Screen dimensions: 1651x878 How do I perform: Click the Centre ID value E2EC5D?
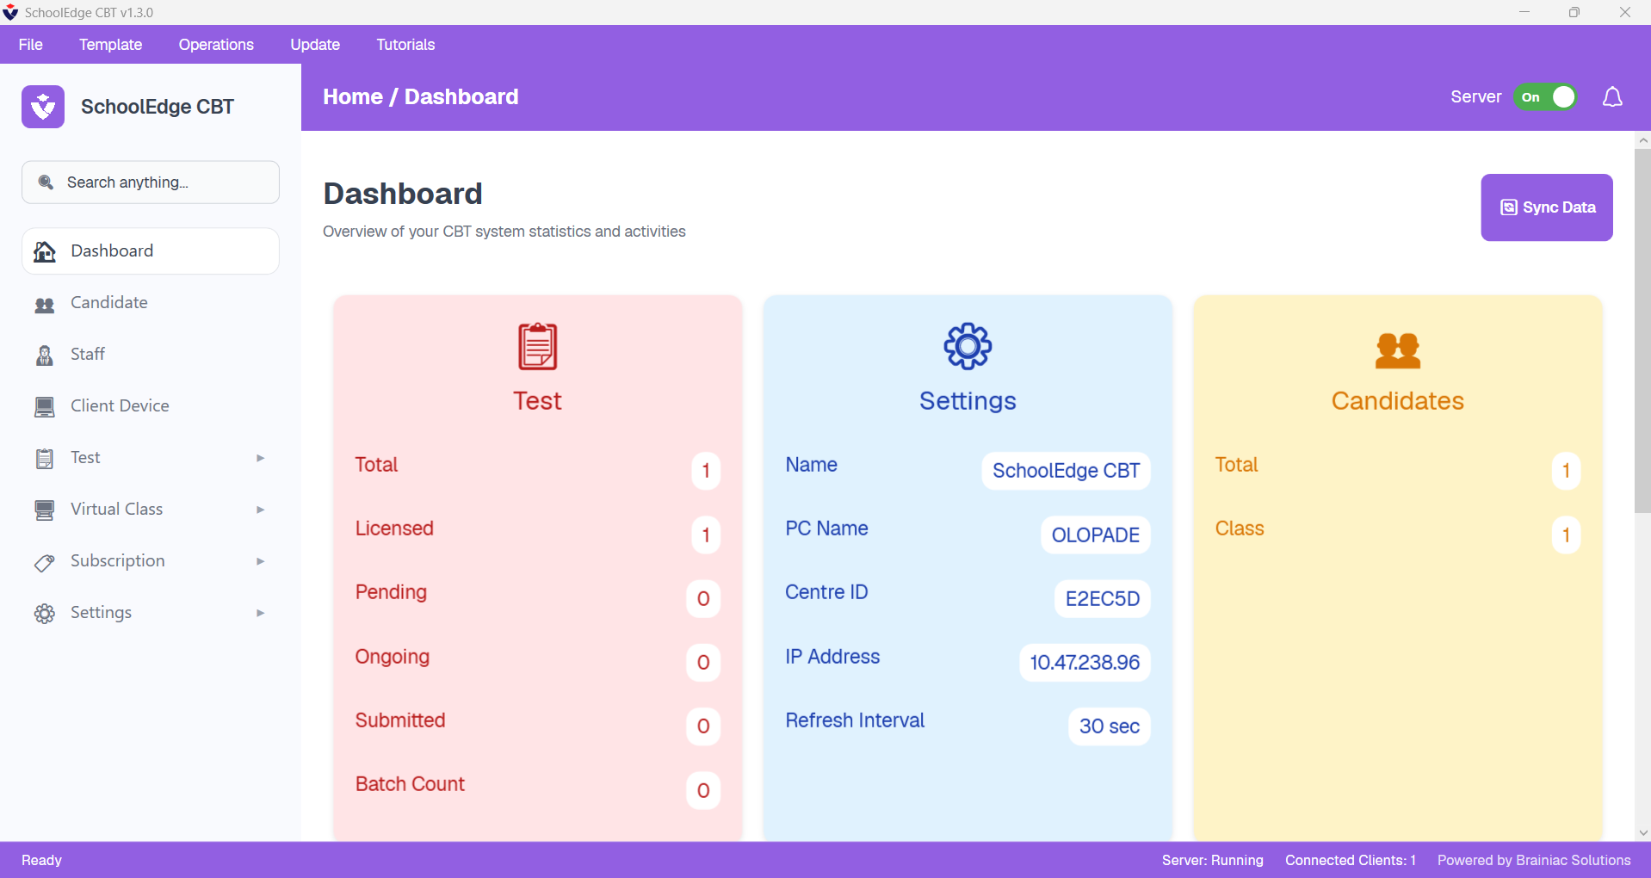point(1103,599)
